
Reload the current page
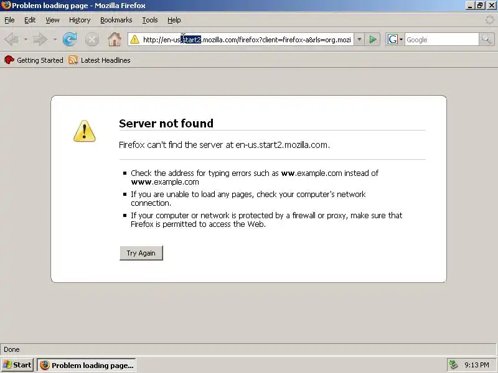[x=70, y=39]
